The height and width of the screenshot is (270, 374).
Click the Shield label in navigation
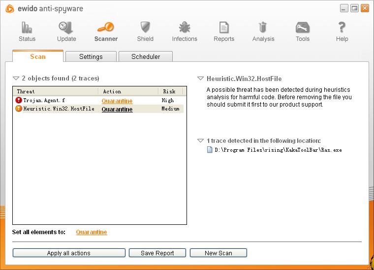click(x=145, y=39)
